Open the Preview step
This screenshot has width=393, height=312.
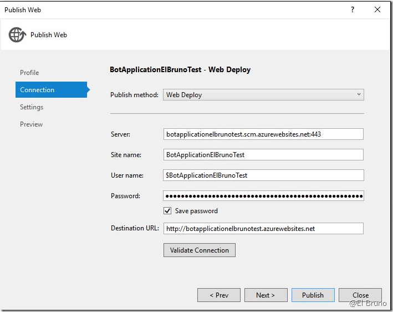pyautogui.click(x=31, y=124)
